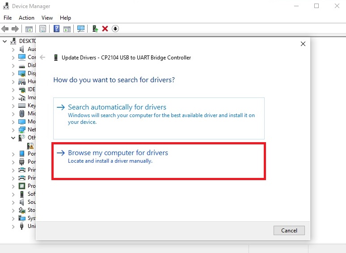Screen dimensions: 346x253
Task: Select the Sou tree item label
Action: pyautogui.click(x=32, y=202)
